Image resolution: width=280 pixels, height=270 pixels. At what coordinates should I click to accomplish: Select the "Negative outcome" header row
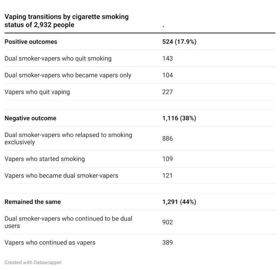[x=30, y=118]
